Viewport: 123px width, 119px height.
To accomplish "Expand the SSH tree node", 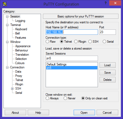I will (12, 89).
